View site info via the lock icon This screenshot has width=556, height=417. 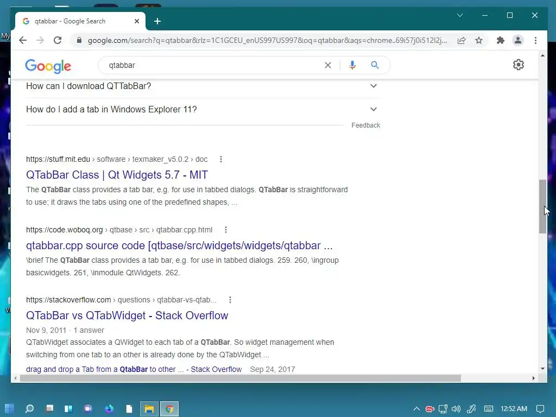pos(79,40)
